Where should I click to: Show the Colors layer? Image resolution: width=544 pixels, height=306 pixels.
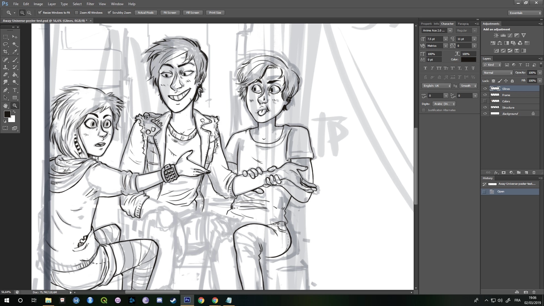[x=485, y=101]
